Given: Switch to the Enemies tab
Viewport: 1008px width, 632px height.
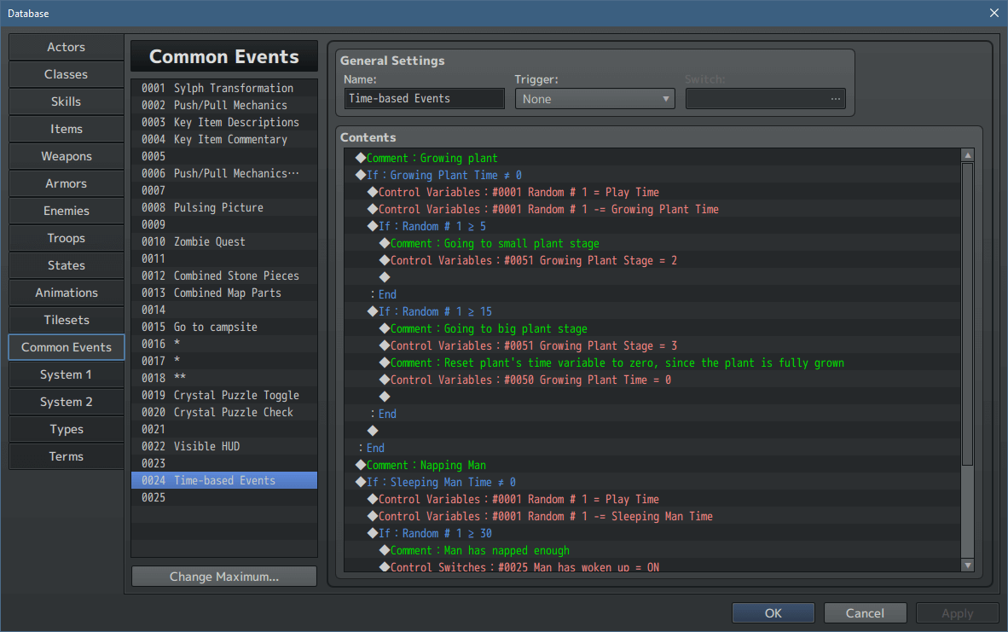Looking at the screenshot, I should (x=67, y=211).
